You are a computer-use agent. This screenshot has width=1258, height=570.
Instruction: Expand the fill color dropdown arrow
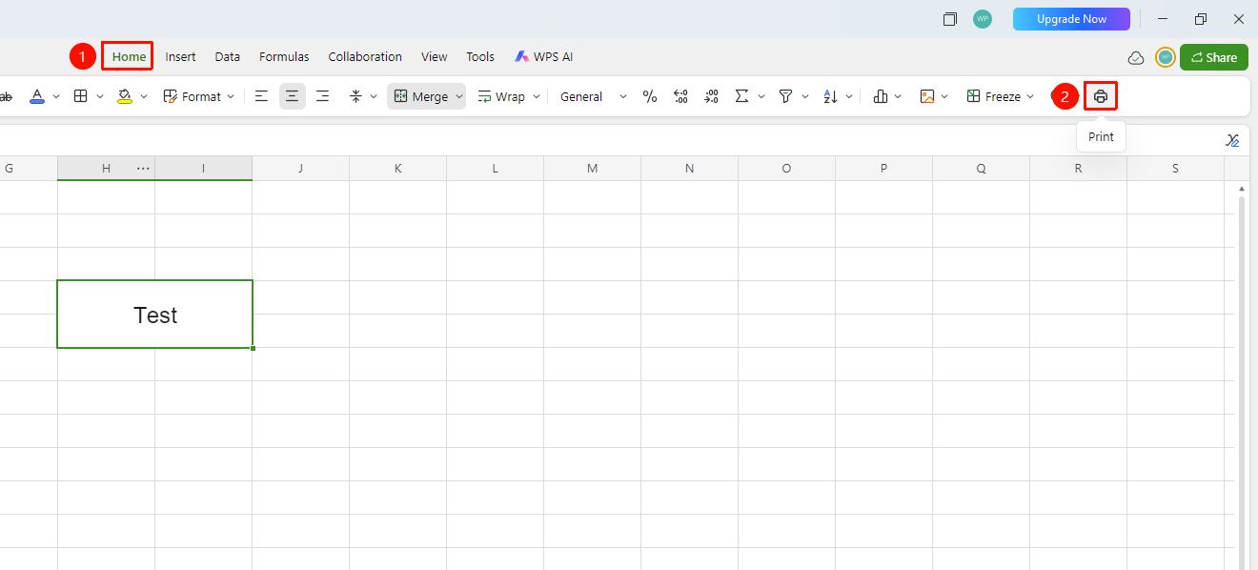point(144,96)
